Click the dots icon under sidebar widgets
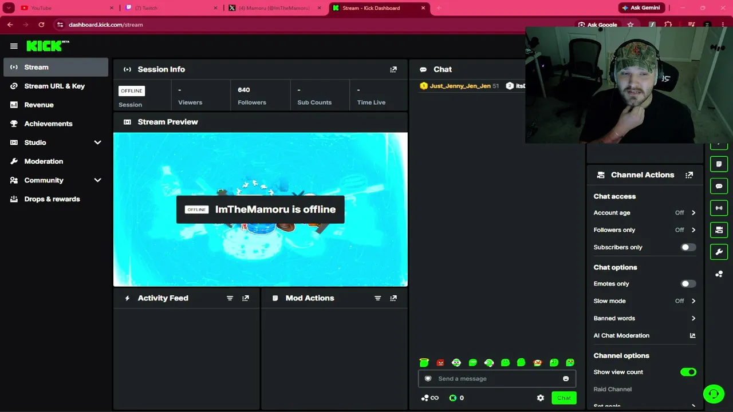This screenshot has height=412, width=733. tap(719, 274)
